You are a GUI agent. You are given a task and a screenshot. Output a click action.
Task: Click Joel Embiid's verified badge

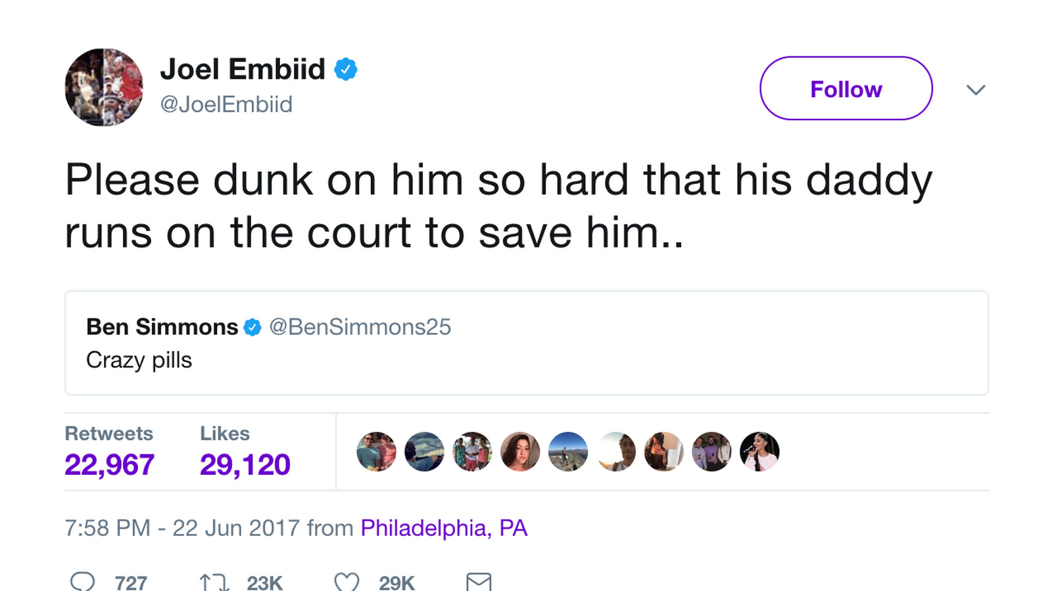[346, 69]
